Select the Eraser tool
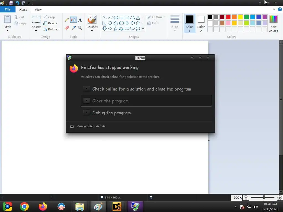 [67, 28]
